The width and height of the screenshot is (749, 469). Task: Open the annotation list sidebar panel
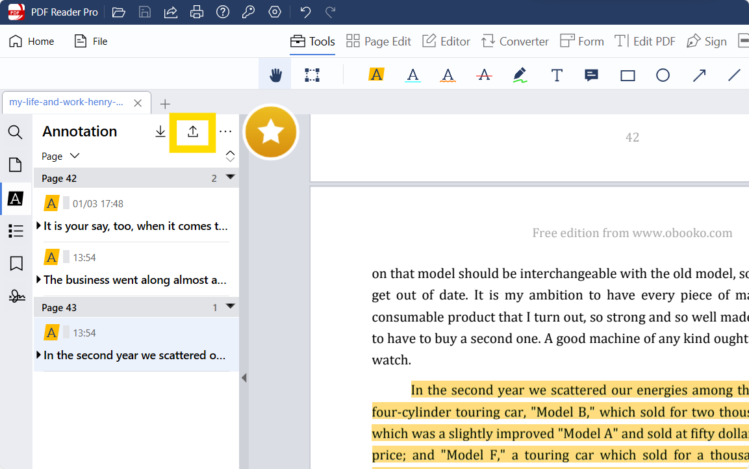tap(16, 198)
